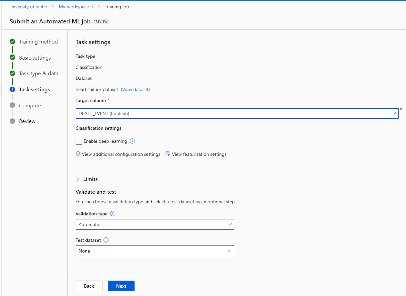Open the Target column dropdown
This screenshot has height=296, width=406.
(237, 113)
